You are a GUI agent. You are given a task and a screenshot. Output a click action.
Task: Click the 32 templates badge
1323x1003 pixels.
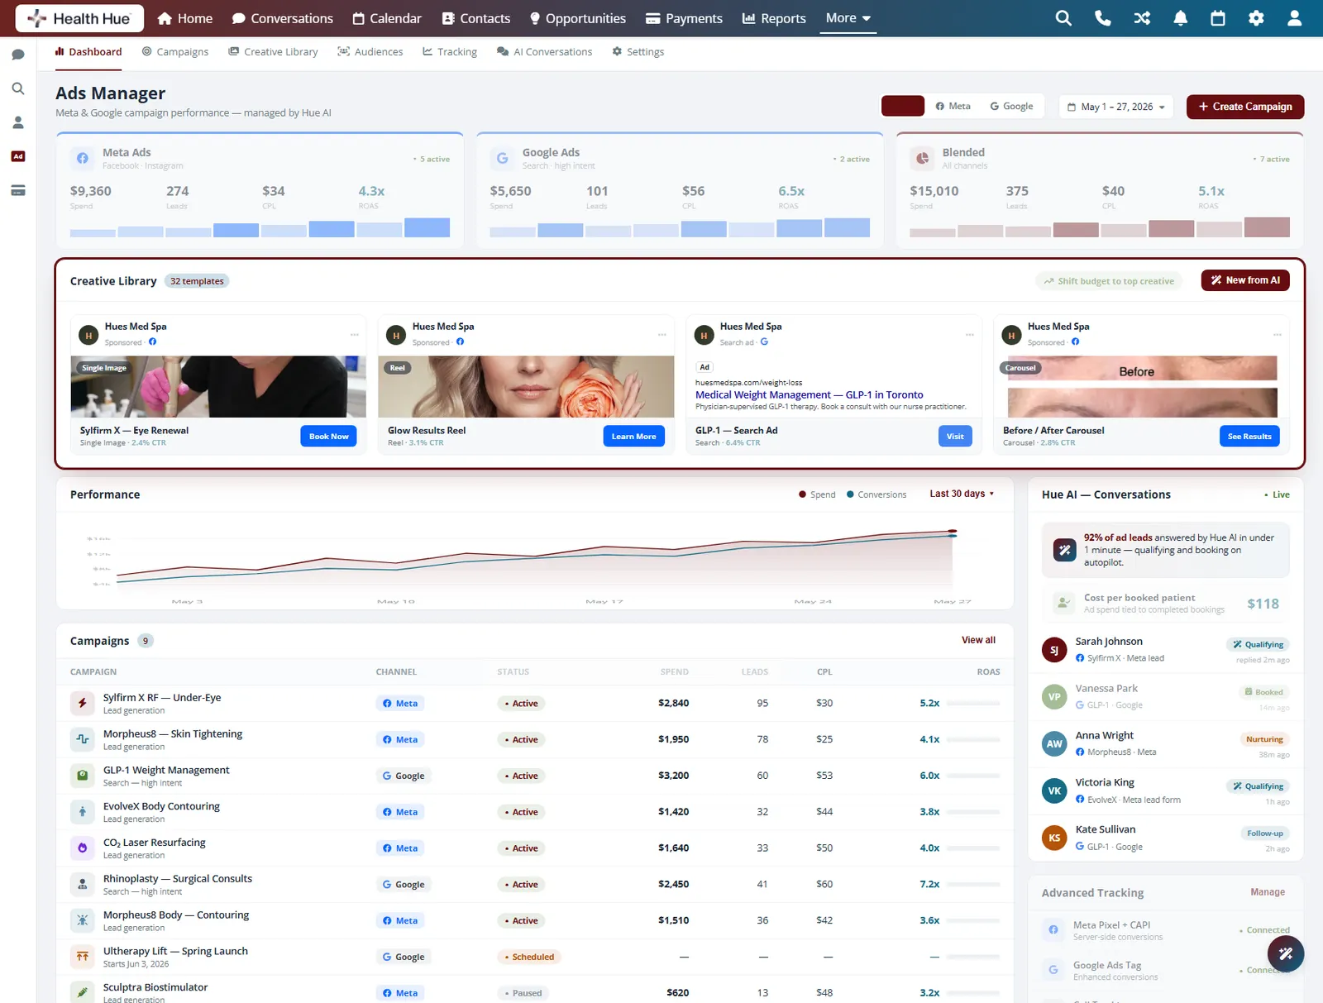197,281
